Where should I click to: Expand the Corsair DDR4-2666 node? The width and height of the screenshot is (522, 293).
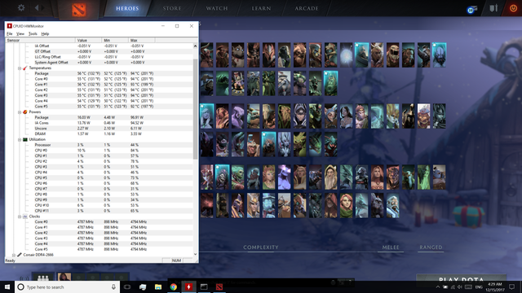pos(14,255)
